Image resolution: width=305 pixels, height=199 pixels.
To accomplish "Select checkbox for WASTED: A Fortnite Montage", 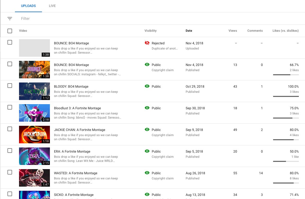I will [10, 172].
